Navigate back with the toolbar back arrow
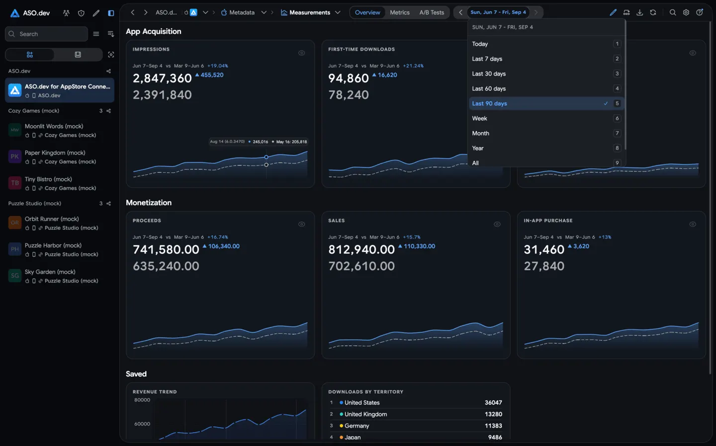716x446 pixels. pos(133,12)
